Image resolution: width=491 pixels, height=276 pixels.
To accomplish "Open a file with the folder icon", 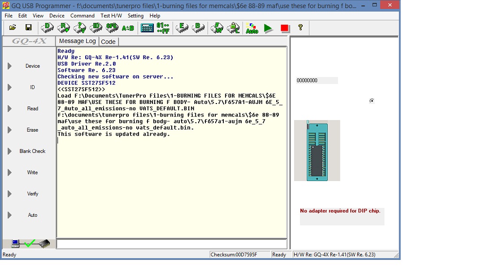I will click(13, 27).
